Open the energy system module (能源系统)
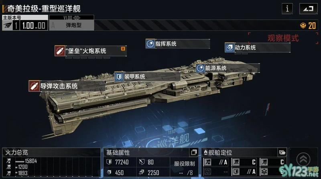Image resolution: width=321 pixels, height=179 pixels. (228, 68)
